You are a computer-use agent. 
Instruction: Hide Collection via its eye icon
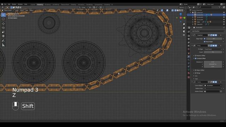click(x=224, y=13)
